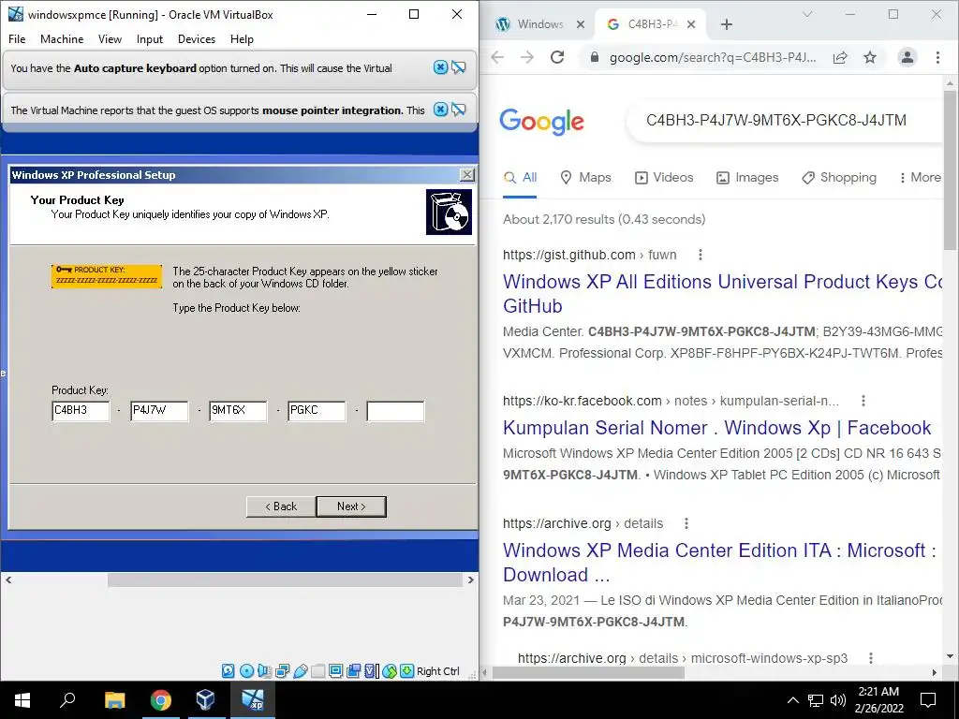959x719 pixels.
Task: Click the audio speaker icon in VirtualBox status bar
Action: click(264, 671)
